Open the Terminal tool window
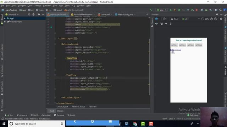227x127 pixels. pos(59,115)
